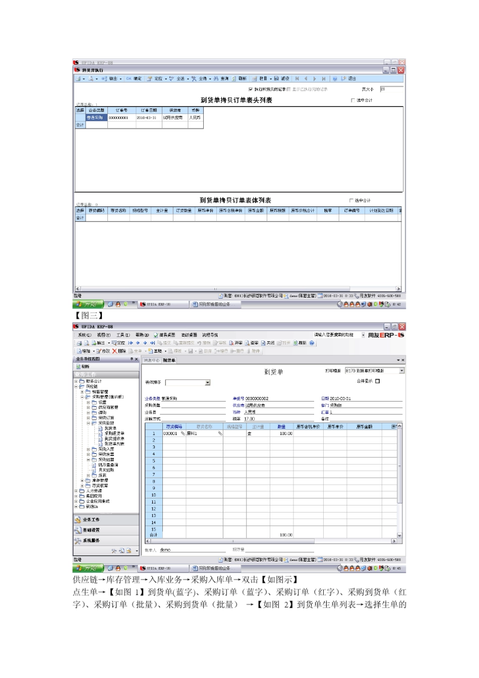The height and width of the screenshot is (678, 479).
Task: Toggle 选中合计 checkbox for header list
Action: [353, 100]
